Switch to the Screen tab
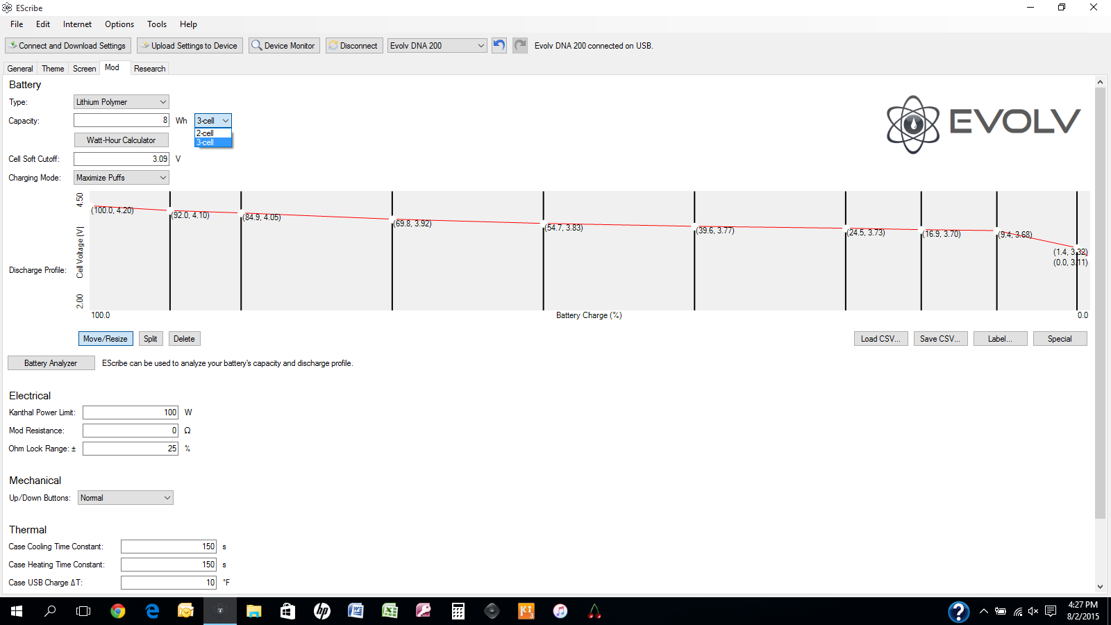 85,69
